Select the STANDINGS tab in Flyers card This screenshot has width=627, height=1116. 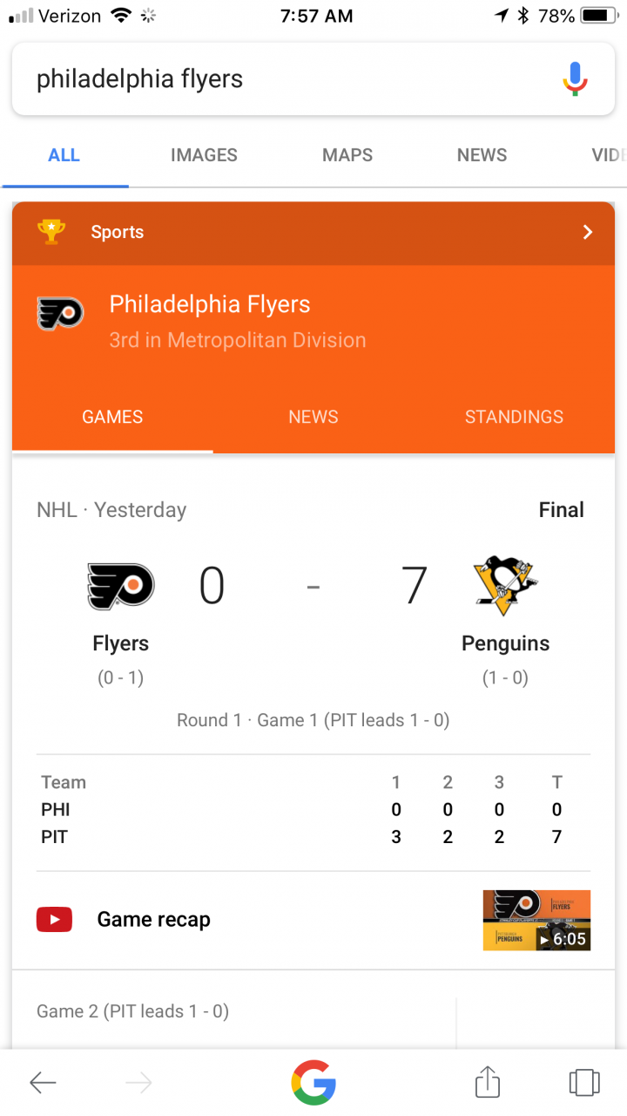[514, 417]
